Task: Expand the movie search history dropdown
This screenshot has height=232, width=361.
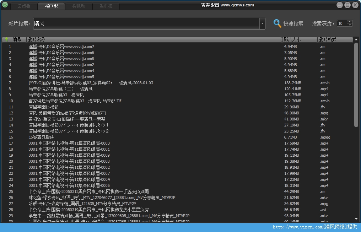Action: (x=262, y=23)
